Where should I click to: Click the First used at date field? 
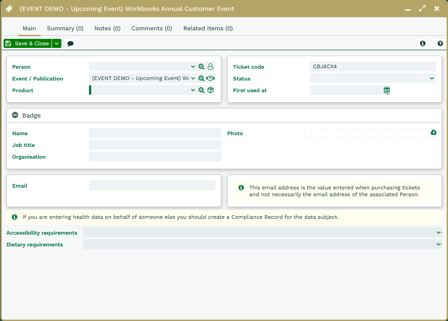346,90
